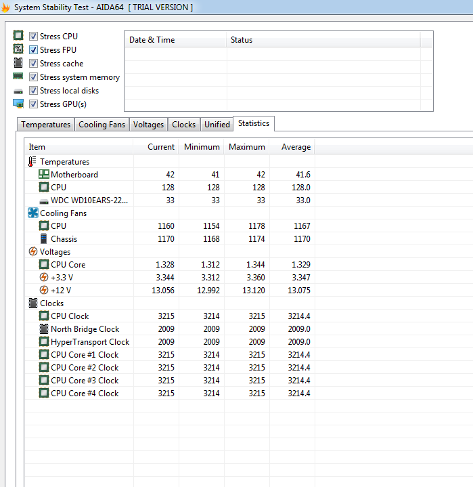Click the disk drive icon beside Stress local disks

pos(18,91)
